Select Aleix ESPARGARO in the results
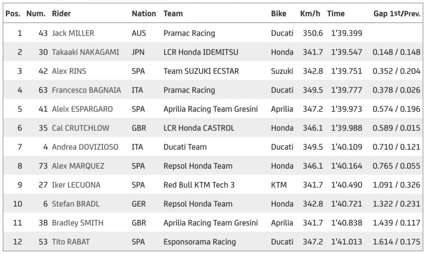426x254 pixels. (82, 109)
